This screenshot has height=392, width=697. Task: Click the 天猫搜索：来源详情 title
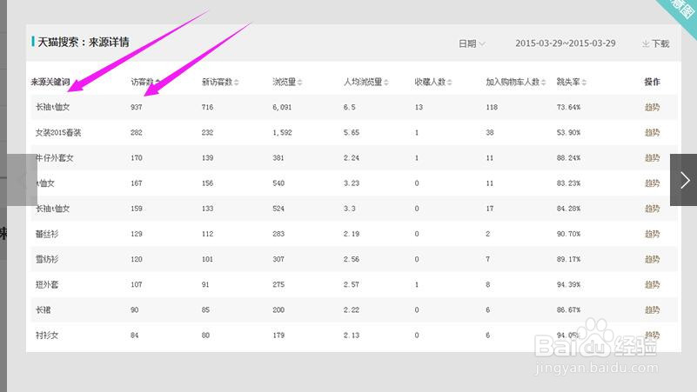coord(84,43)
